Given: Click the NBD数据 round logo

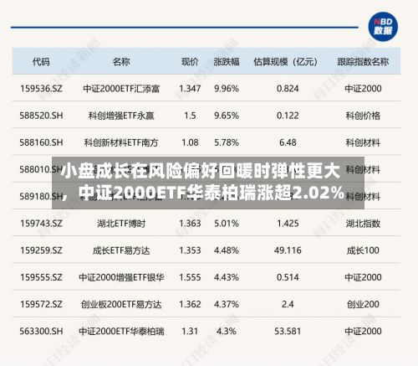Looking at the screenshot, I should click(383, 27).
